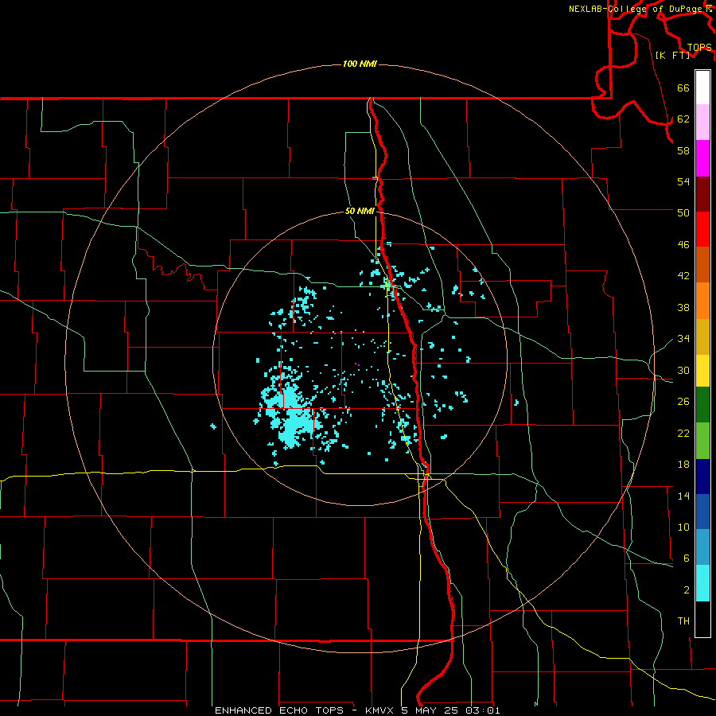716x716 pixels.
Task: Click the 50 NMI range ring label
Action: click(360, 211)
